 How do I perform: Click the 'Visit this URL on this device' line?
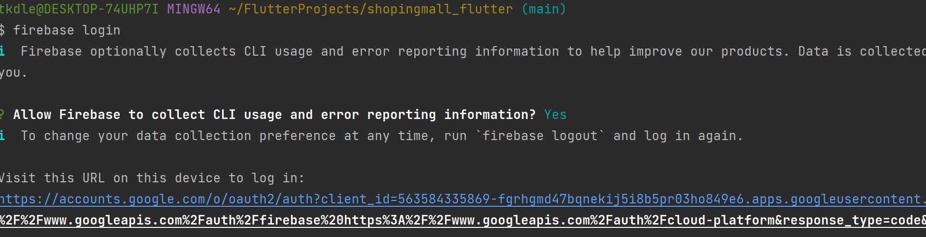152,178
